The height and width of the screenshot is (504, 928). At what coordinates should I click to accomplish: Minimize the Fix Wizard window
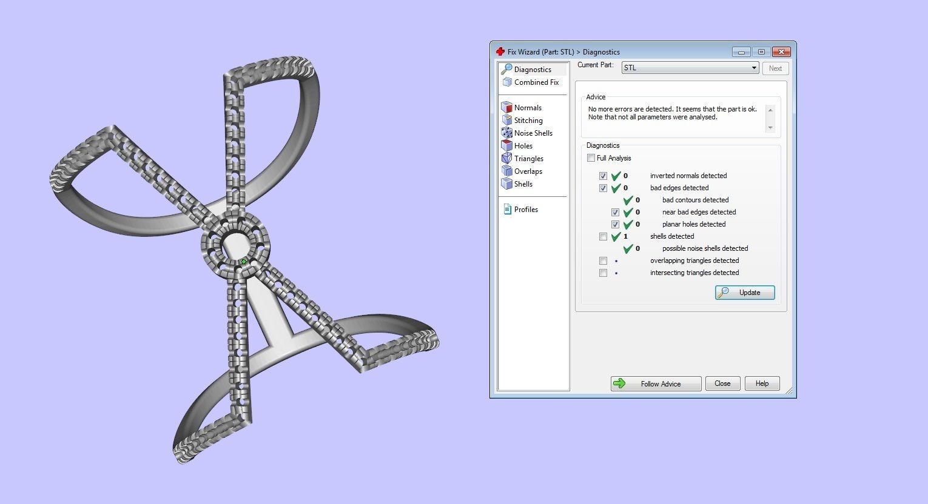(x=741, y=51)
